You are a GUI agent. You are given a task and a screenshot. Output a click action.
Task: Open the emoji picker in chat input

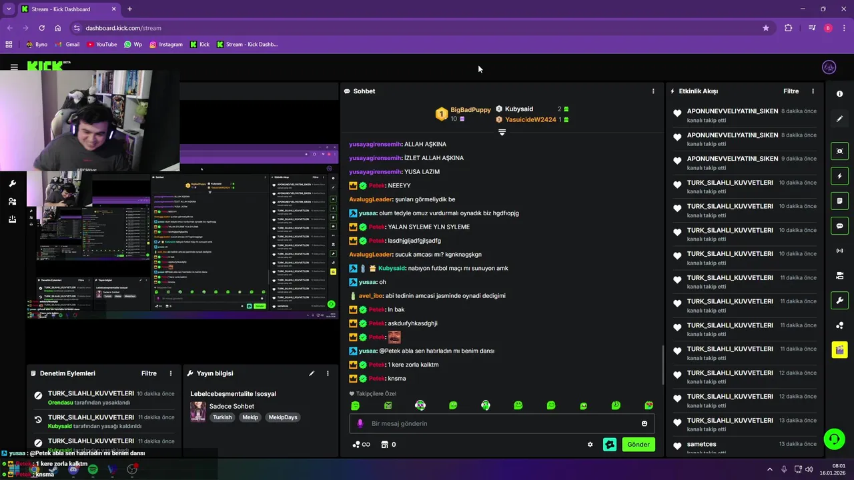click(x=644, y=423)
